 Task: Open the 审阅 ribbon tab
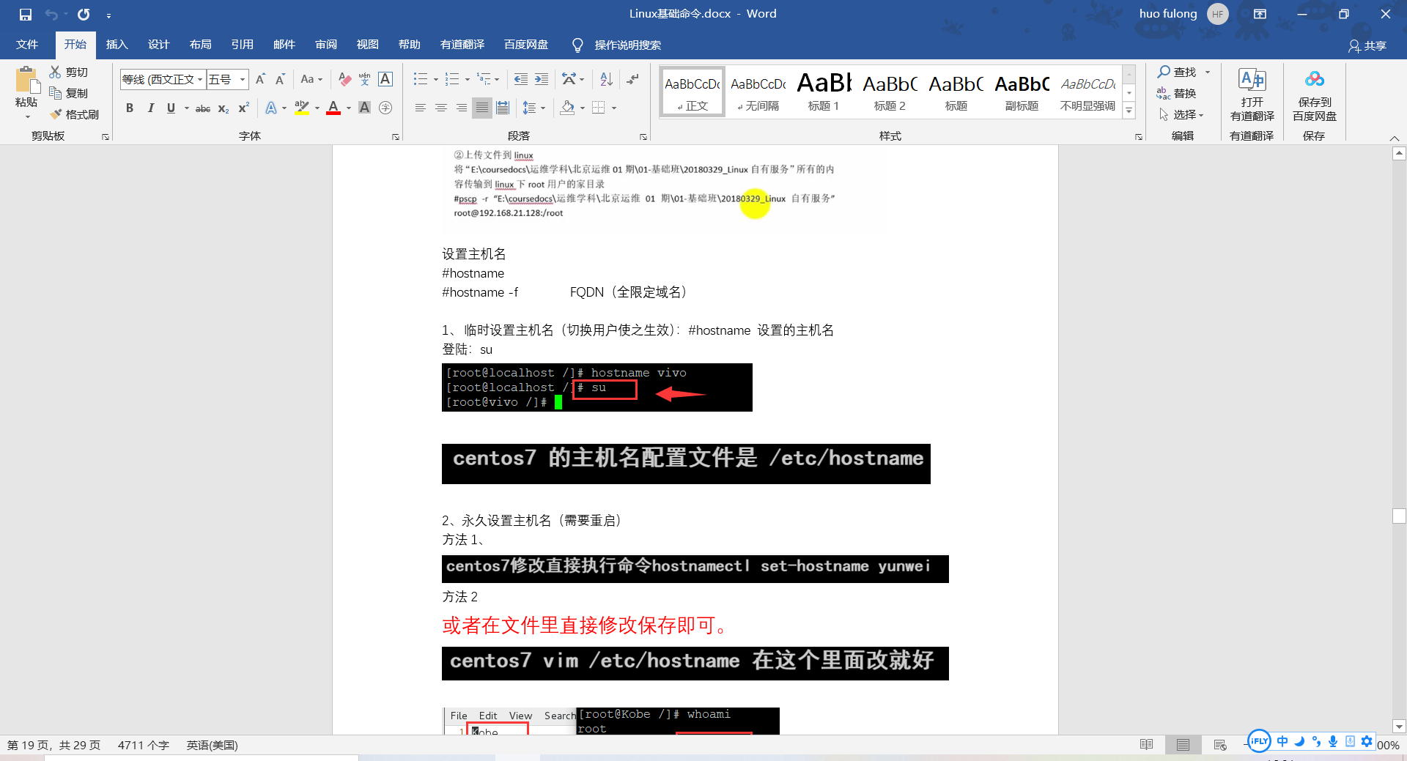pyautogui.click(x=325, y=45)
